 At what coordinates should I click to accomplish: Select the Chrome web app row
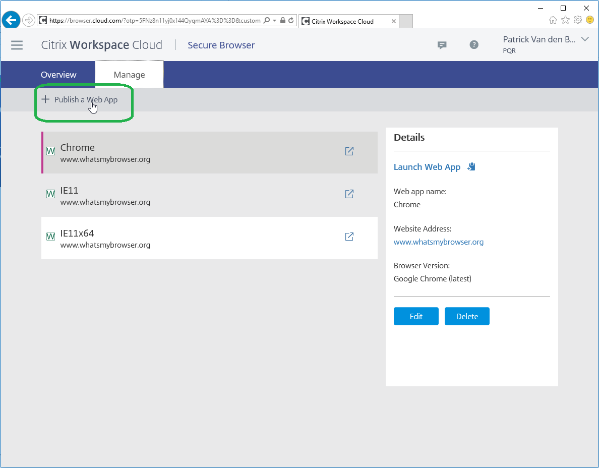(x=209, y=152)
